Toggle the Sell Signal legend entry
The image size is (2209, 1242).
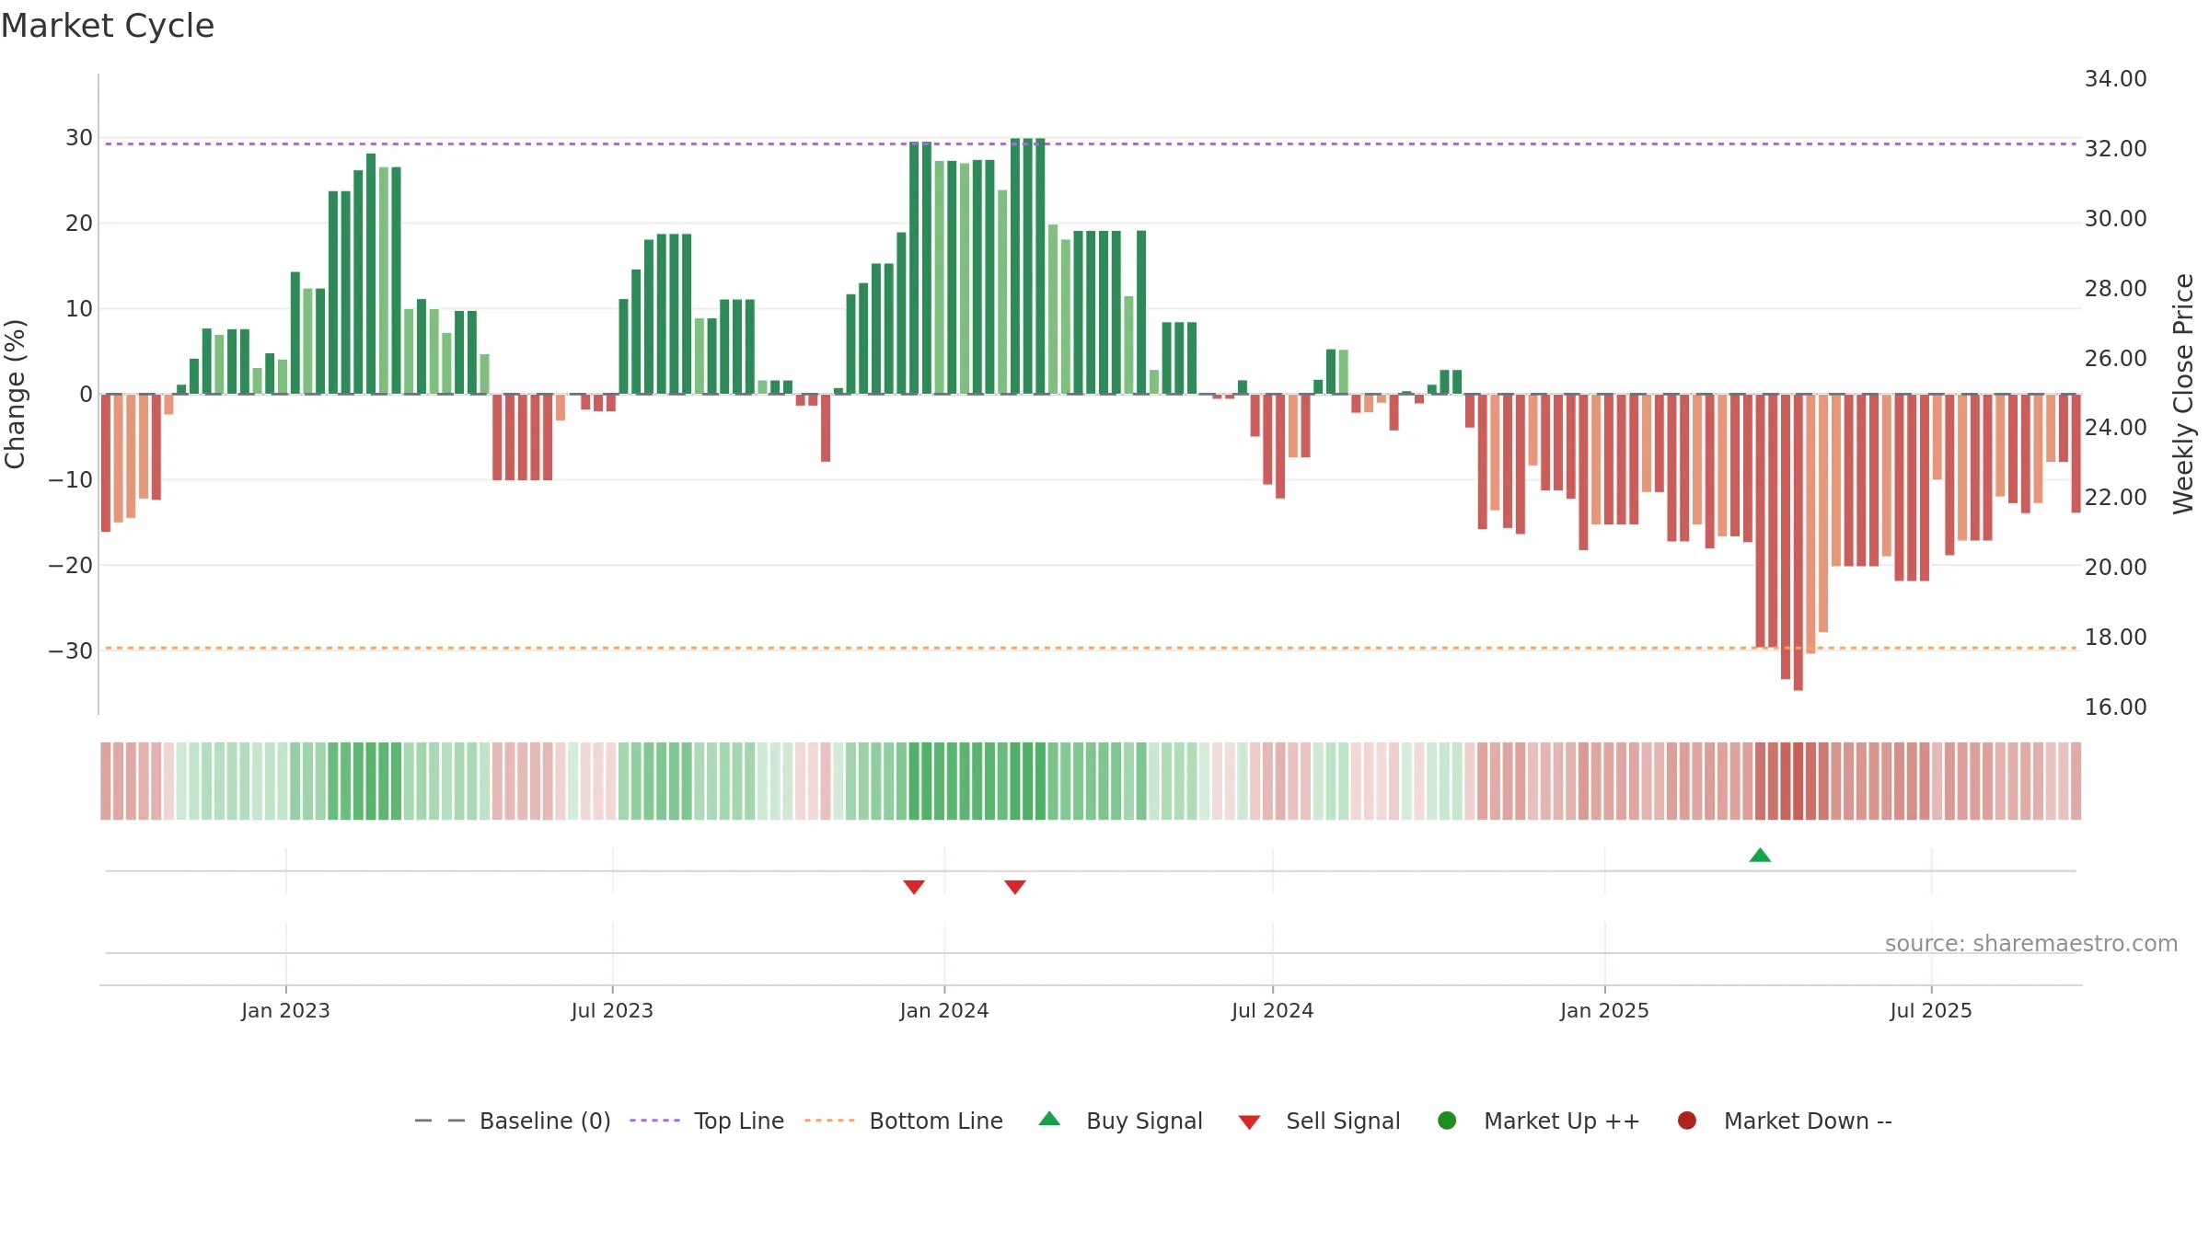pos(1319,1121)
